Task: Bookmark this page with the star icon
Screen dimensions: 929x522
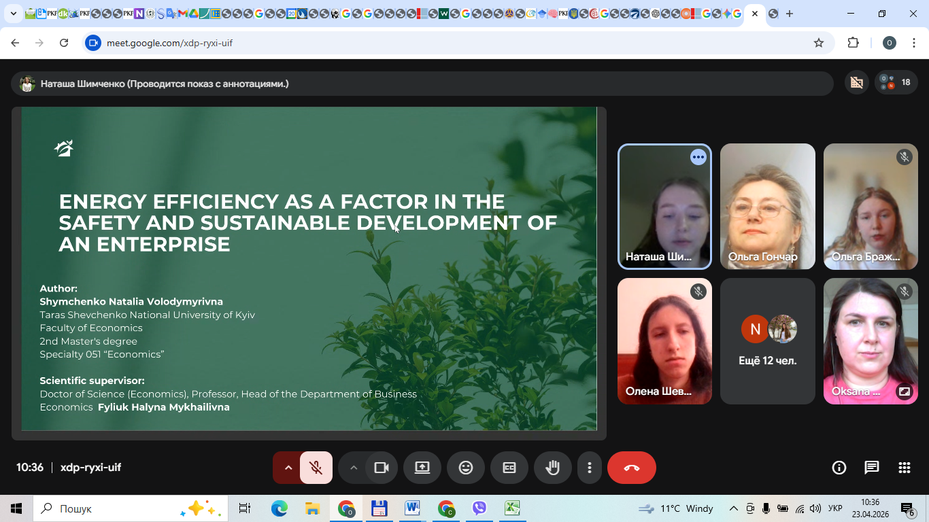Action: [x=819, y=43]
